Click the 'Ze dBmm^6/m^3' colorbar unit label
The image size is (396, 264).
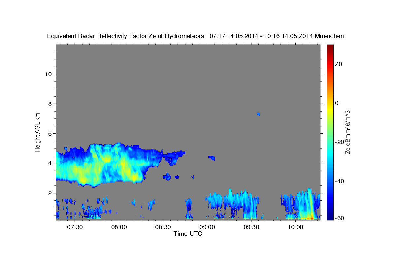pos(347,132)
